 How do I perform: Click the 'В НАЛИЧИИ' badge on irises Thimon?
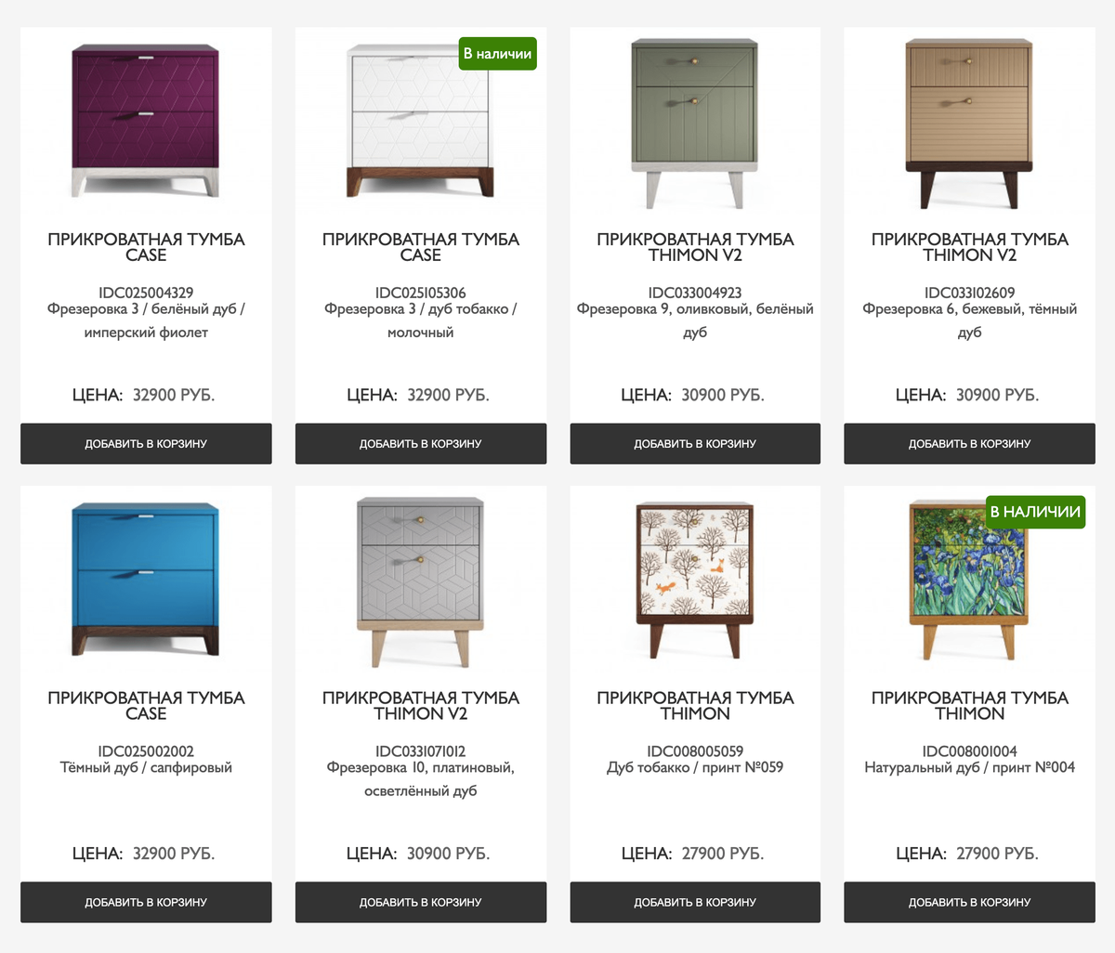tap(1035, 512)
